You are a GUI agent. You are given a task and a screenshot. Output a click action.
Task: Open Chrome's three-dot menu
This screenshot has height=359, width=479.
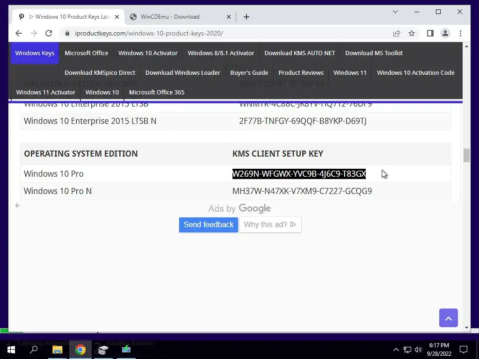coord(460,33)
